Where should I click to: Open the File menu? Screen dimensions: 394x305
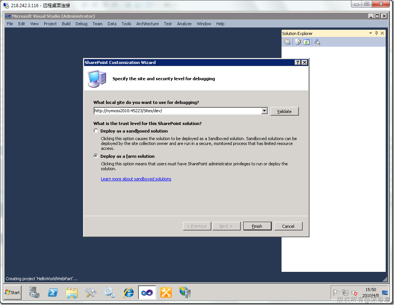tap(10, 24)
